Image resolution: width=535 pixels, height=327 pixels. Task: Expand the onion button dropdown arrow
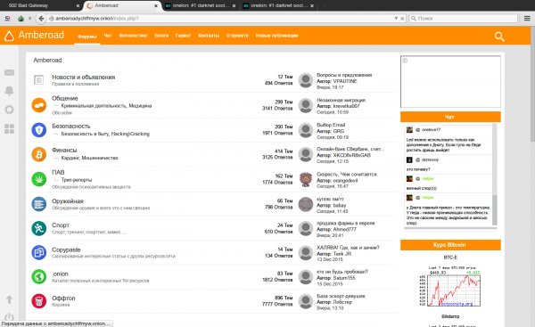29,19
